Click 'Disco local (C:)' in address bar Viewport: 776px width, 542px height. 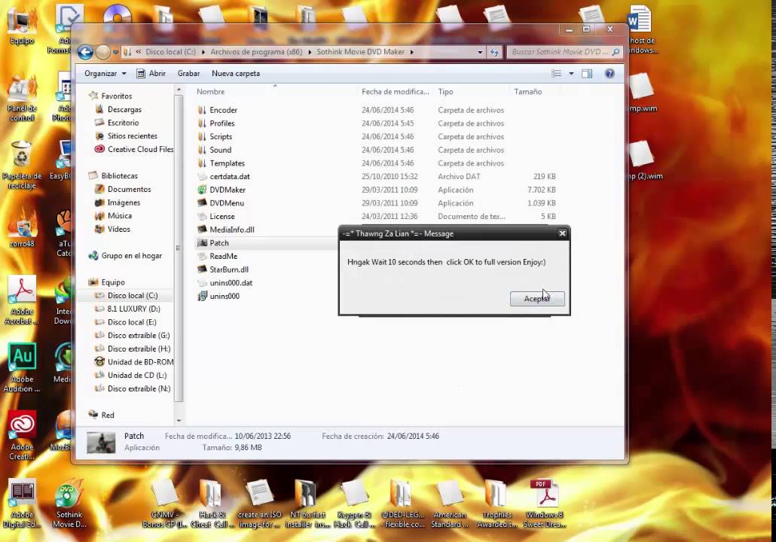(x=170, y=51)
